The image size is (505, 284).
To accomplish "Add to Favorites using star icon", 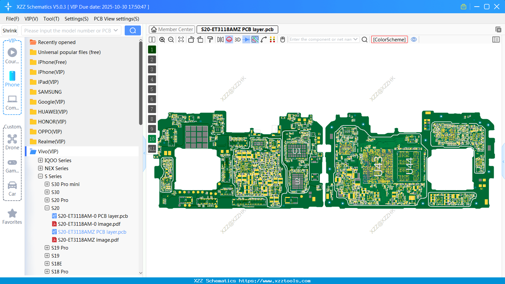I will pyautogui.click(x=12, y=213).
